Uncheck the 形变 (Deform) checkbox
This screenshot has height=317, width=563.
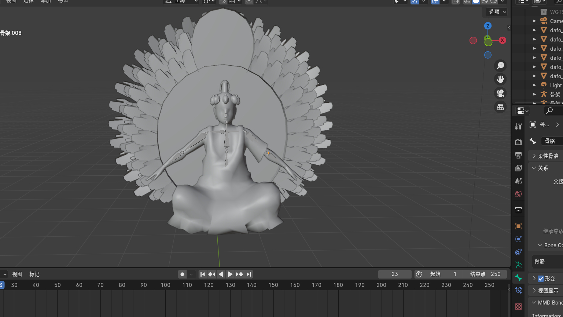point(541,278)
